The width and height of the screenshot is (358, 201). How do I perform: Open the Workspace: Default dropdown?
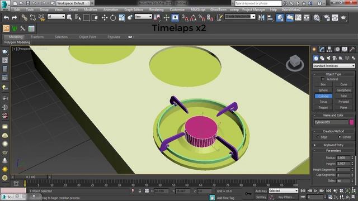tap(73, 3)
